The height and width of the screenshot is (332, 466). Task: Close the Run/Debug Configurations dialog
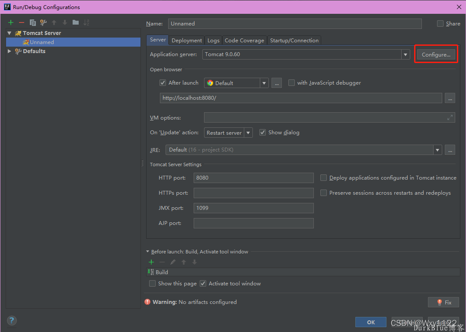[x=459, y=7]
